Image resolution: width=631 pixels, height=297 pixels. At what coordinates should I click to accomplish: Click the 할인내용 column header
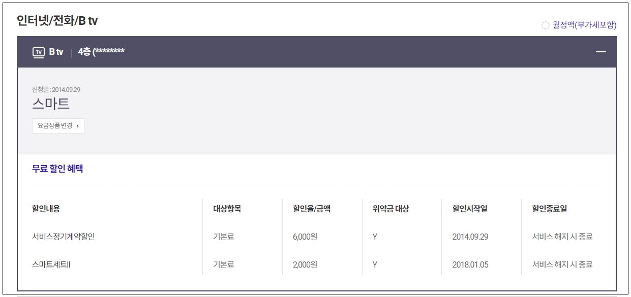pos(46,209)
